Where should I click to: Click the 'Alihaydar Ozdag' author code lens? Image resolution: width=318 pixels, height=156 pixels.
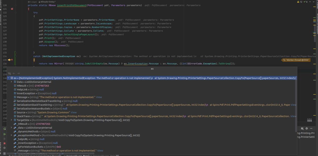(47, 2)
